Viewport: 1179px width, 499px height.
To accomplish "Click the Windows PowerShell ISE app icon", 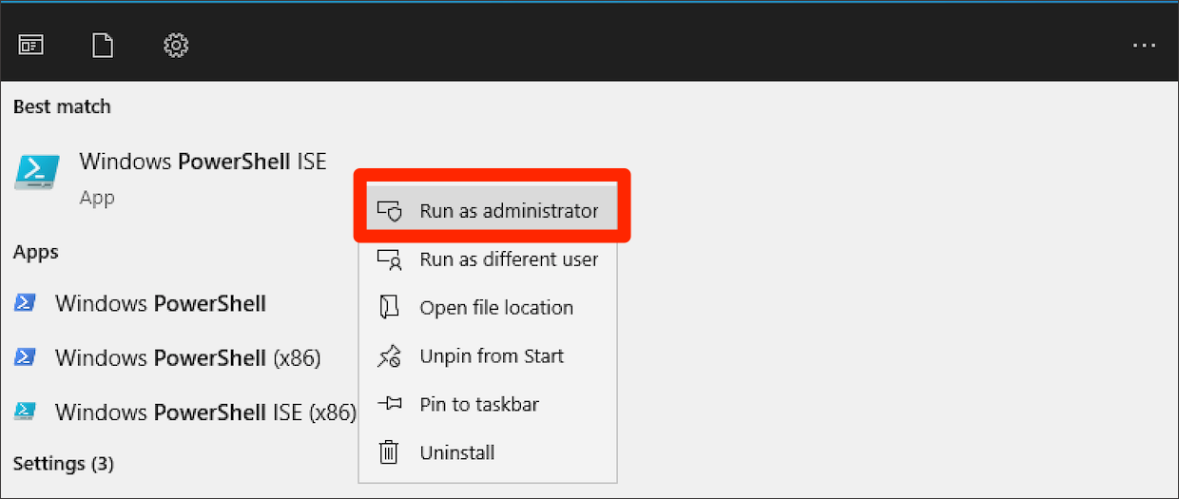I will pyautogui.click(x=37, y=173).
